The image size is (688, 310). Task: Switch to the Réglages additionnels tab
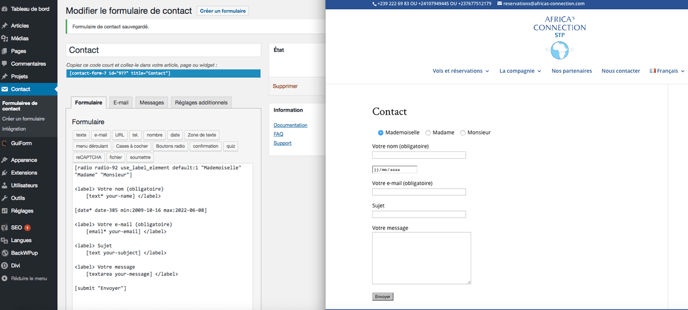point(201,103)
